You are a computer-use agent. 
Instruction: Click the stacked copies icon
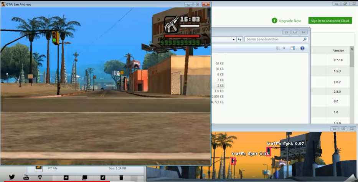pos(84,177)
